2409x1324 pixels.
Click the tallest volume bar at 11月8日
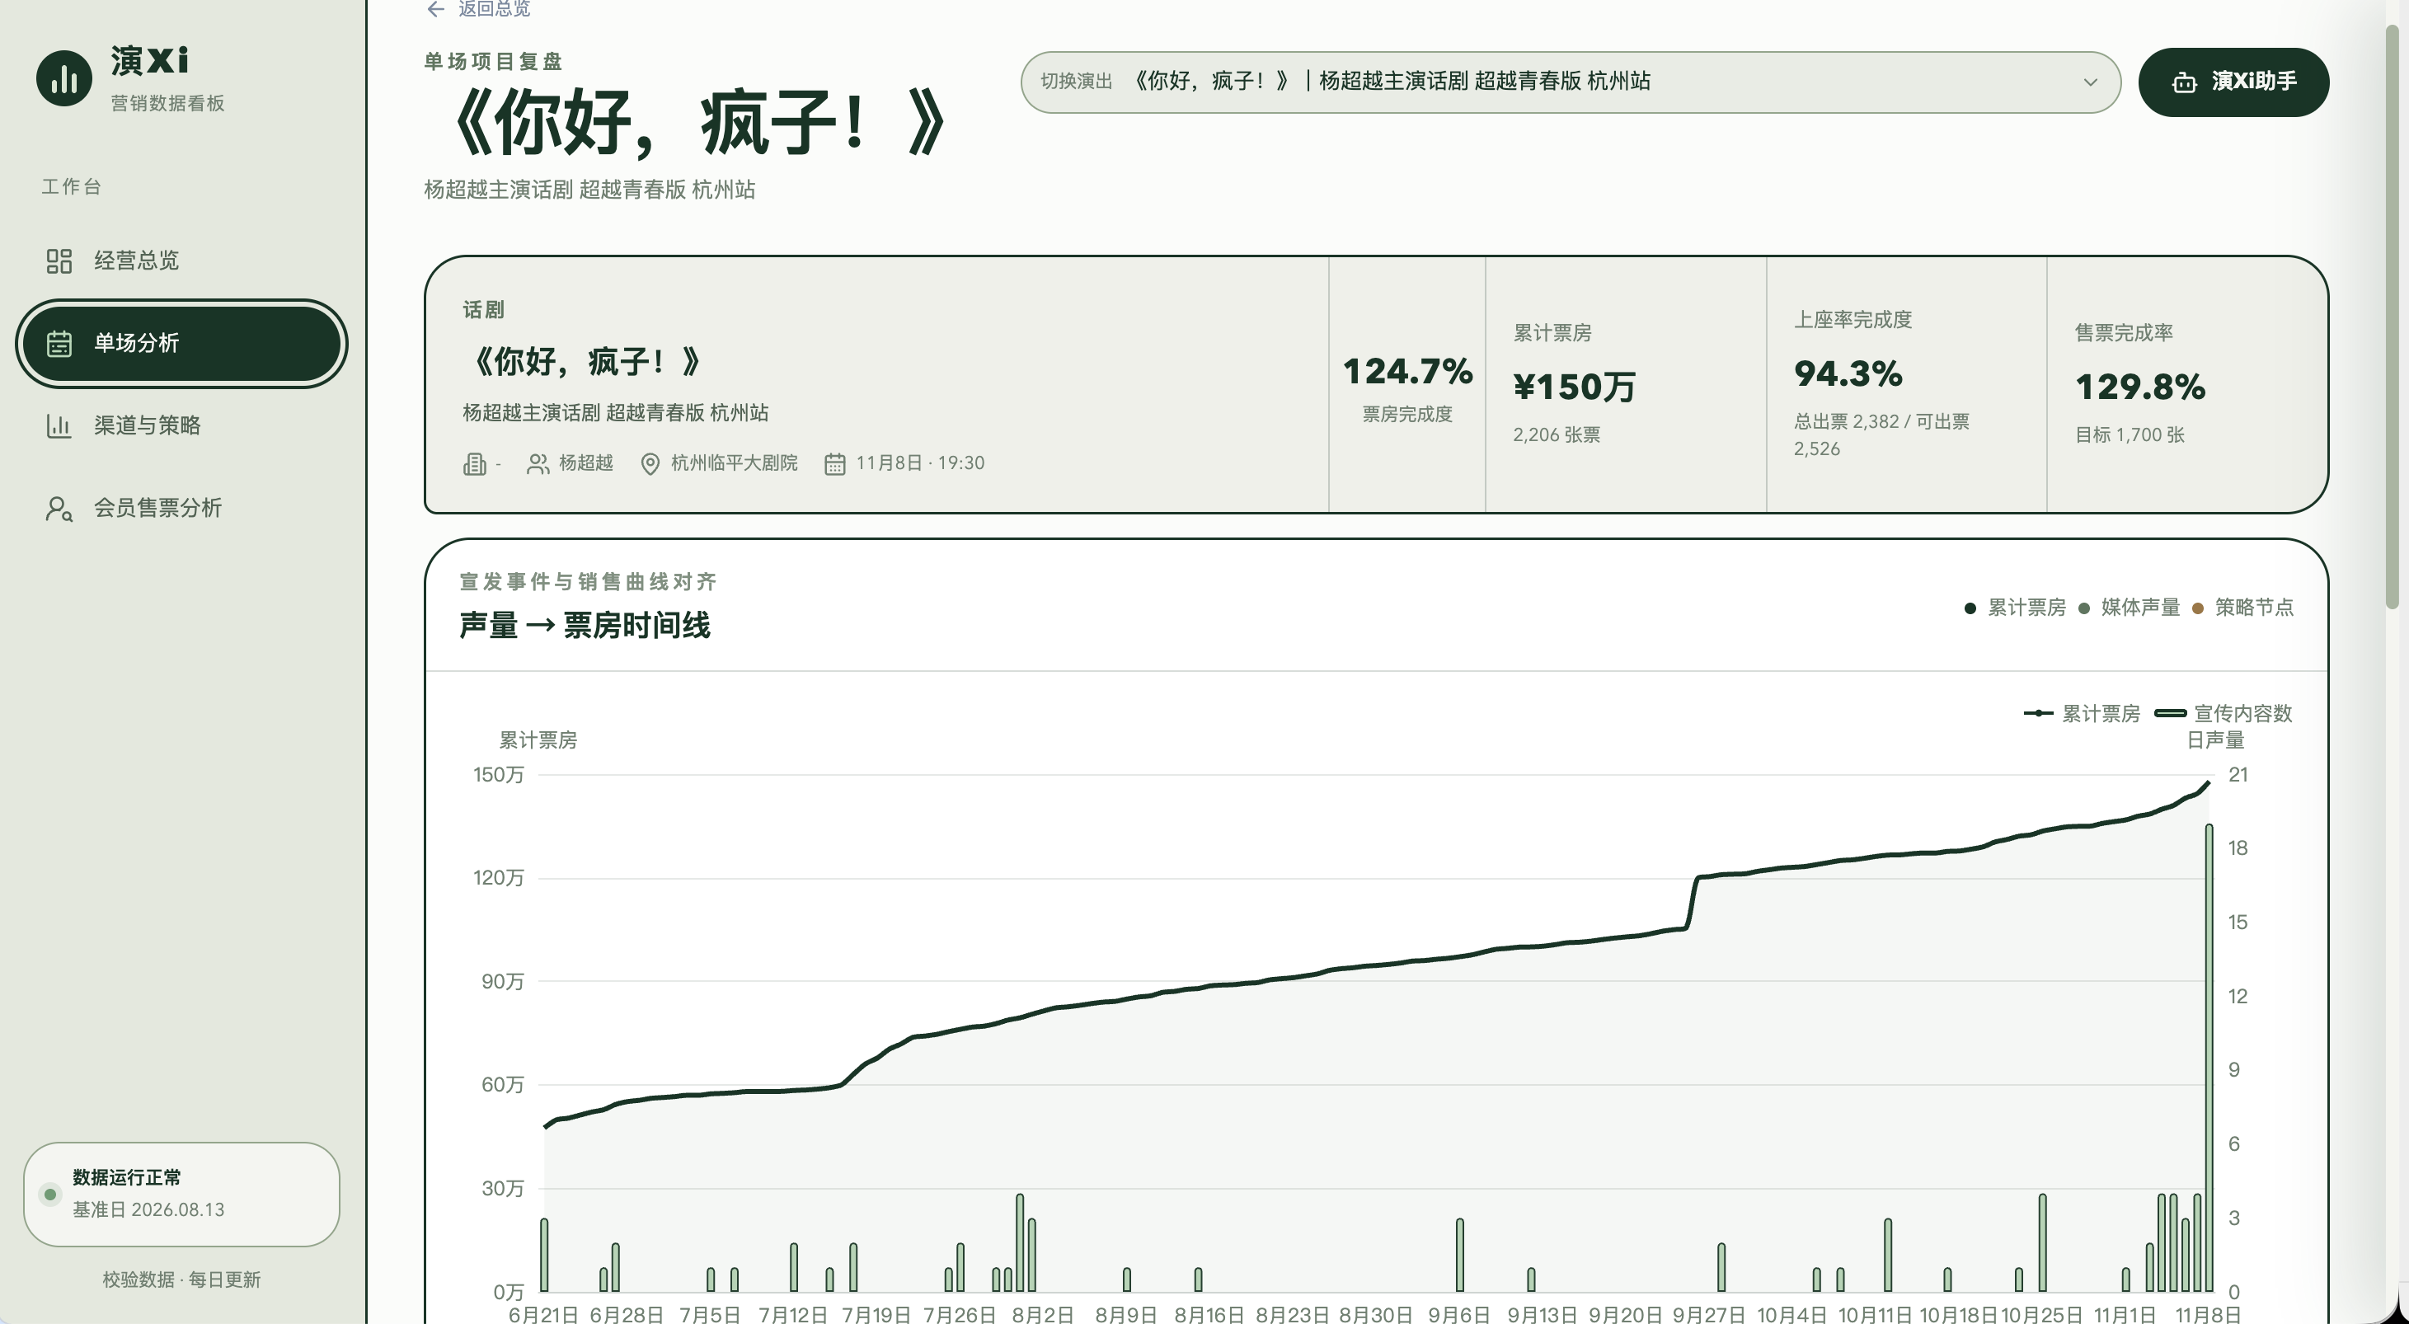2209,1058
